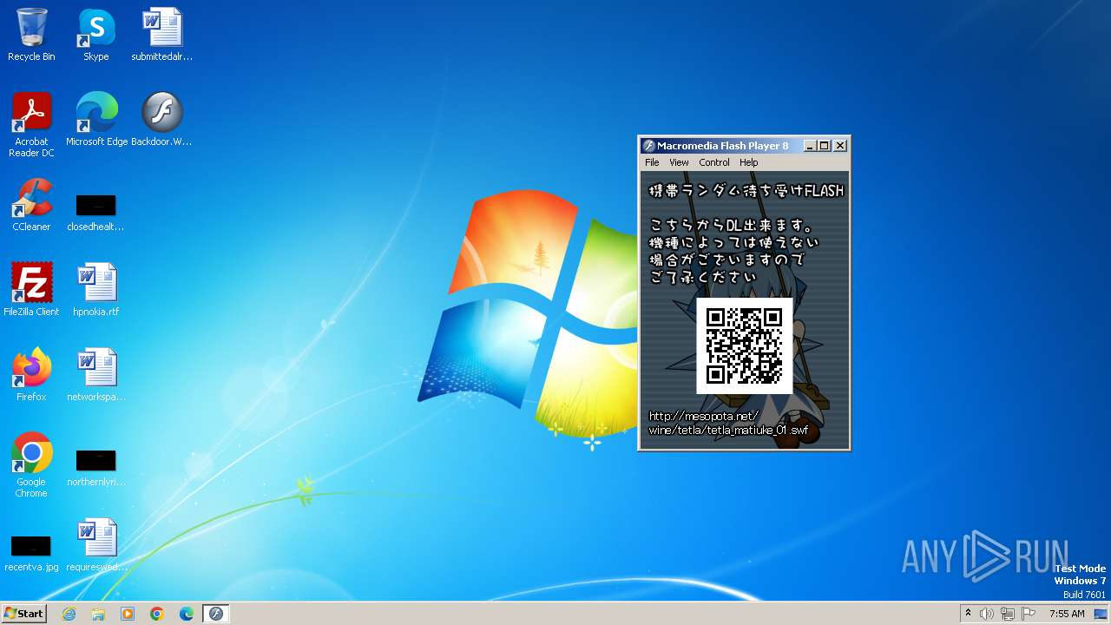Click the Show desktop button
This screenshot has width=1111, height=625.
pyautogui.click(x=1101, y=614)
